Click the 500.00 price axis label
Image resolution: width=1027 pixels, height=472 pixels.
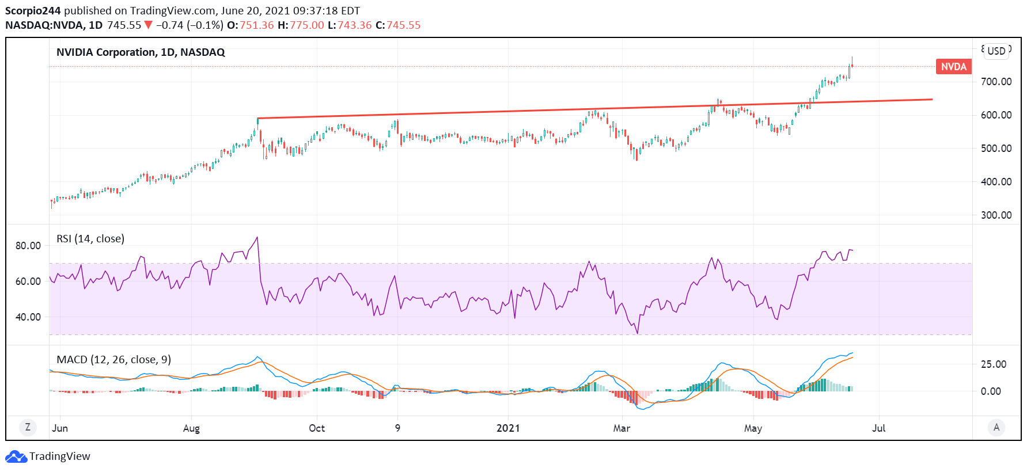[996, 149]
